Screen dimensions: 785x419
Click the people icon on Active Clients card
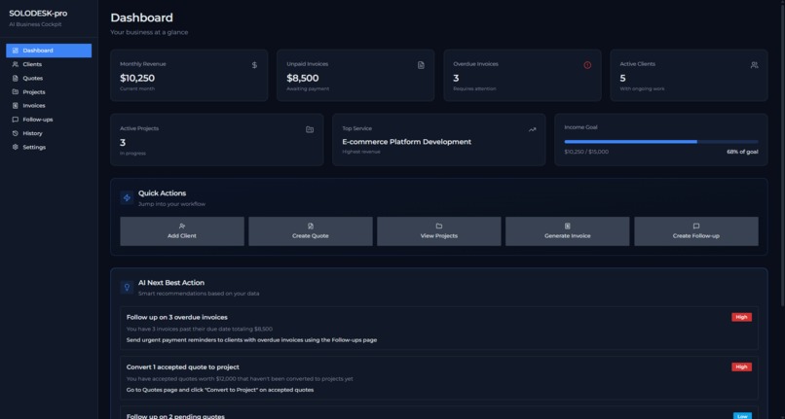pos(754,65)
